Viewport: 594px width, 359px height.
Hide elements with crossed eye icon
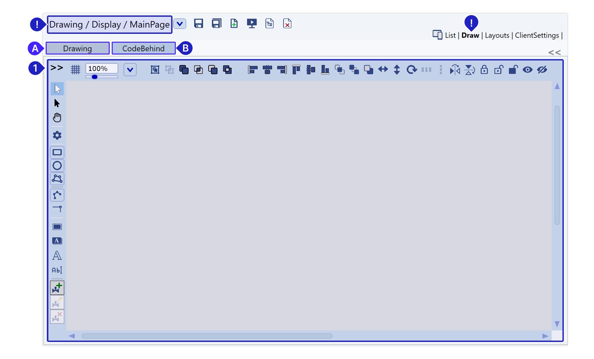pos(542,70)
